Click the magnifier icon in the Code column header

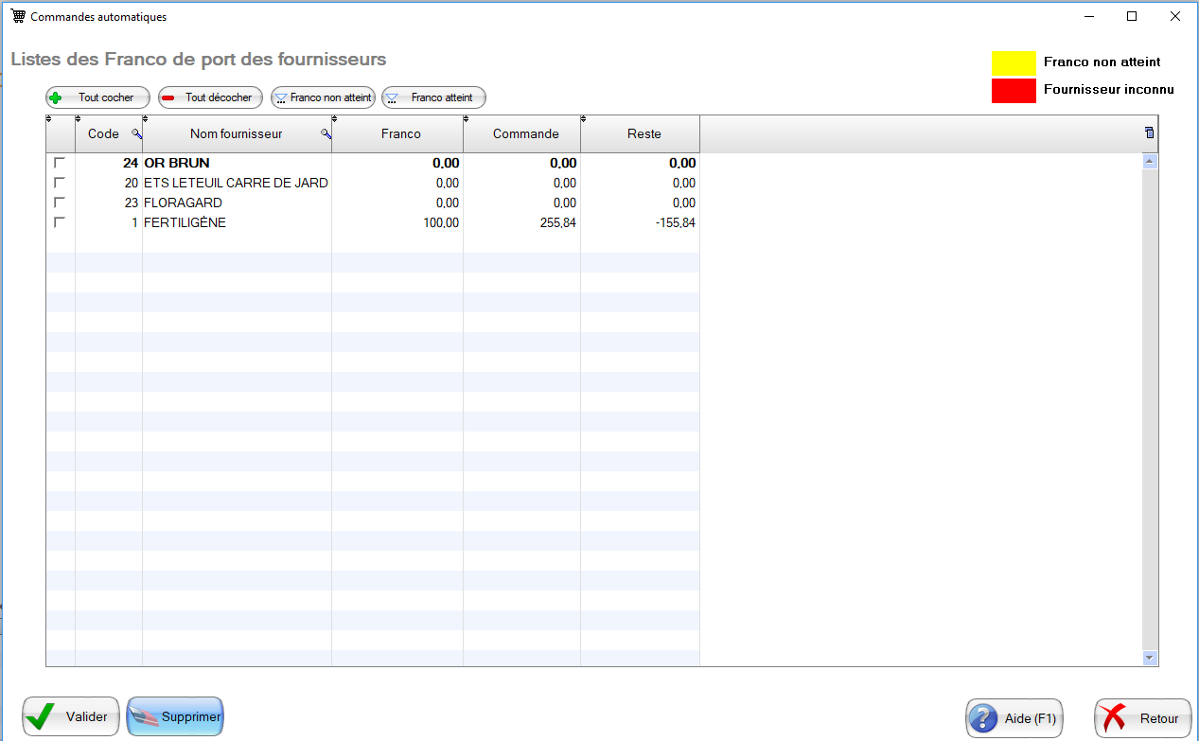(x=136, y=134)
